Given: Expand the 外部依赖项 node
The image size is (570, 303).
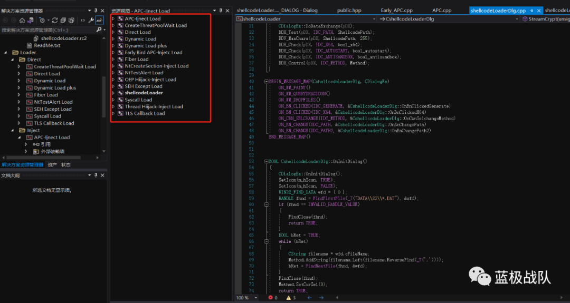Looking at the screenshot, I should (x=26, y=151).
